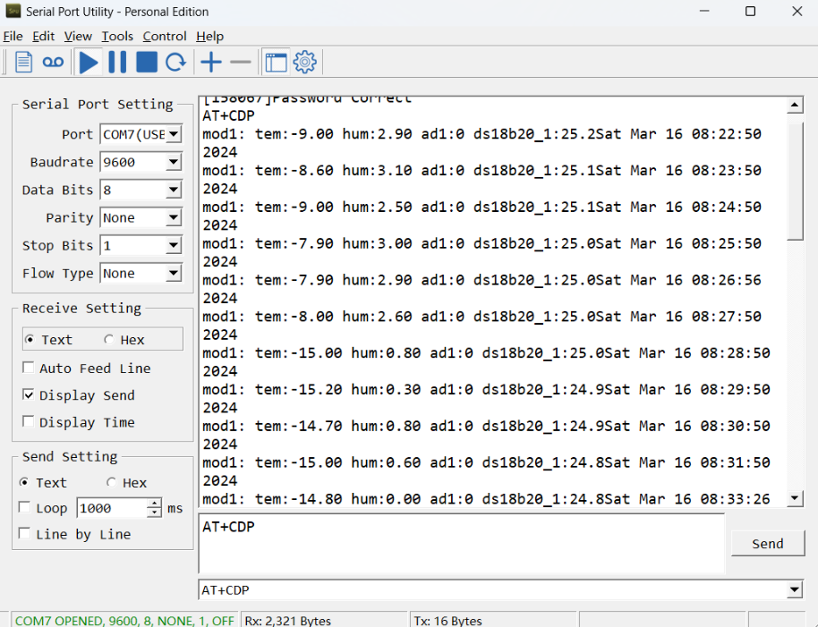
Task: Click the minus icon in toolbar
Action: point(241,62)
